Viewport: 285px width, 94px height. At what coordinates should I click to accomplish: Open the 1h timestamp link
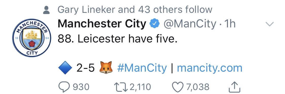pos(230,24)
